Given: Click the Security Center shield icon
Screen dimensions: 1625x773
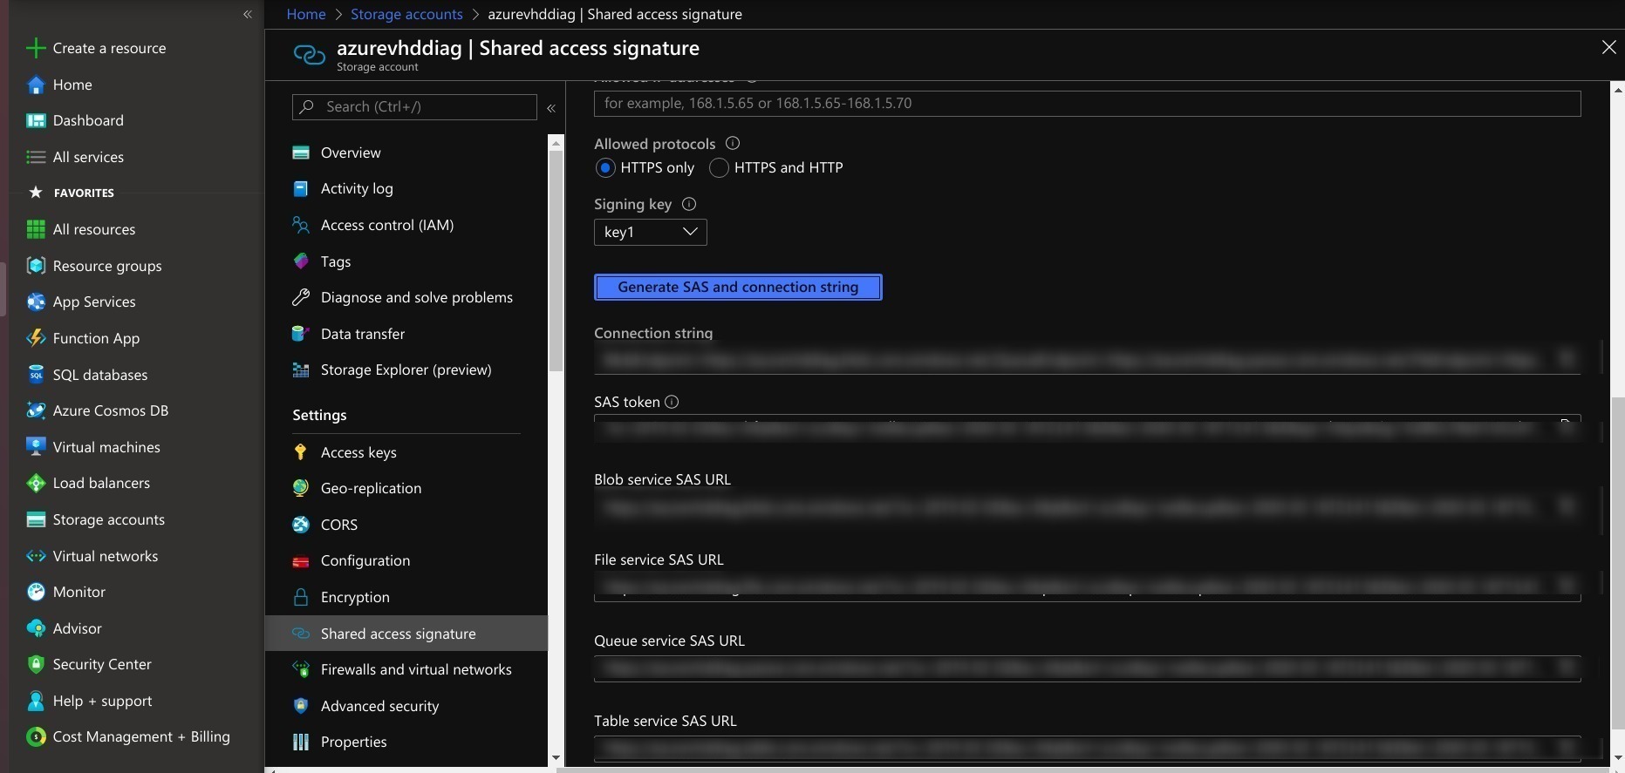Looking at the screenshot, I should (36, 664).
